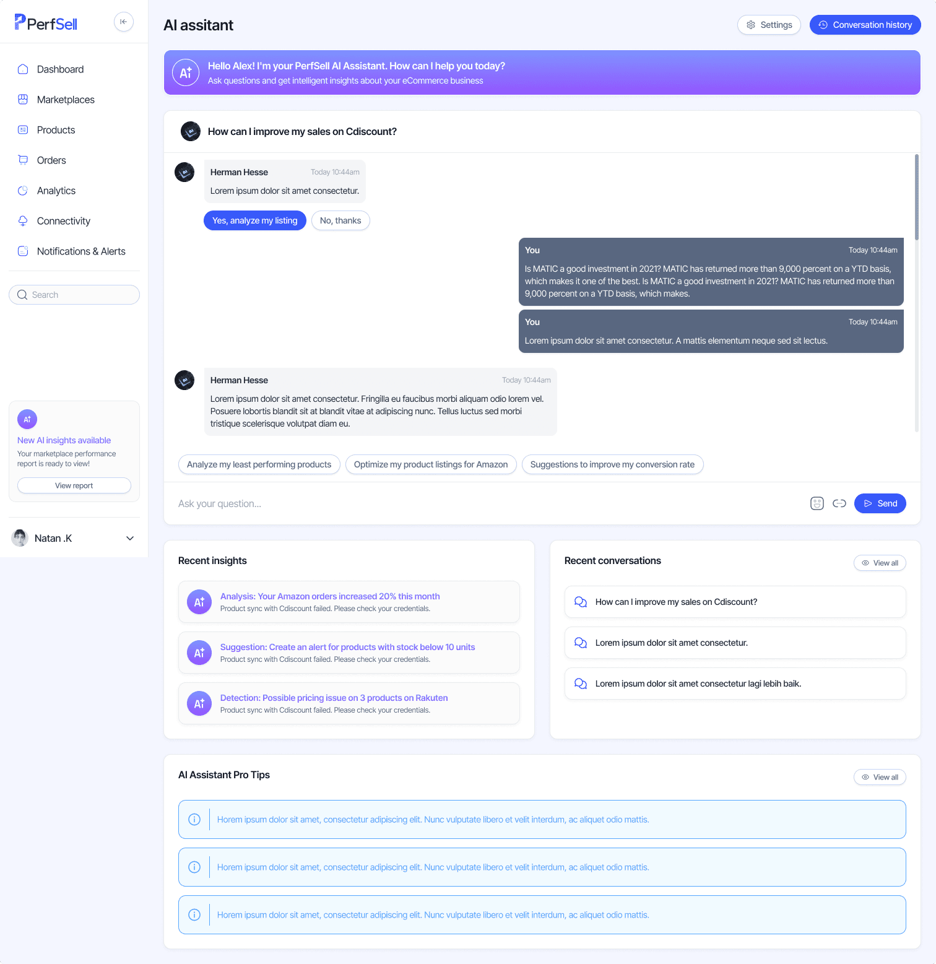936x964 pixels.
Task: Click the AI icon on the Amazon orders insight
Action: 199,602
